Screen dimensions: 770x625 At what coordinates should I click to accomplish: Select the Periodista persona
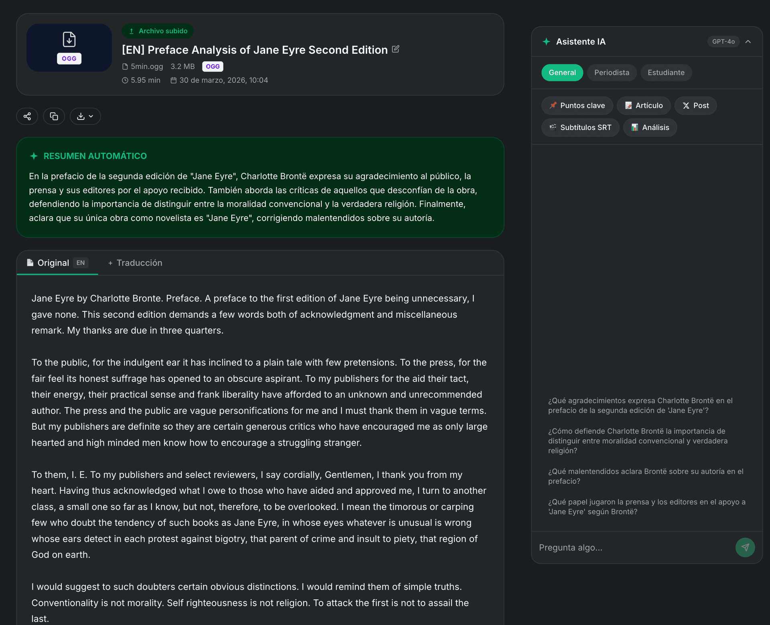tap(612, 73)
